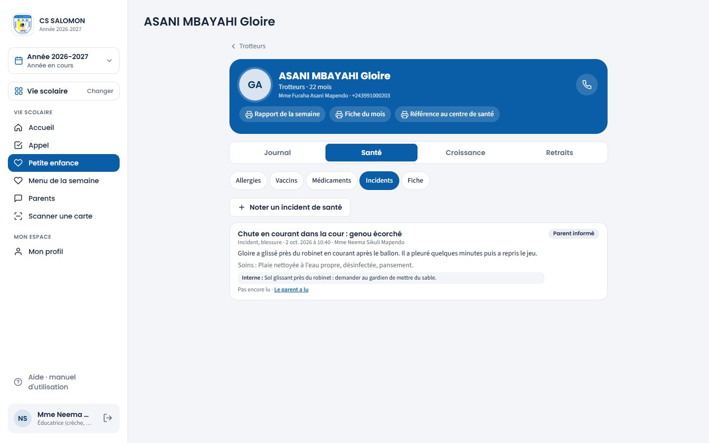
Task: Click the Mme Neema user name
Action: point(63,414)
